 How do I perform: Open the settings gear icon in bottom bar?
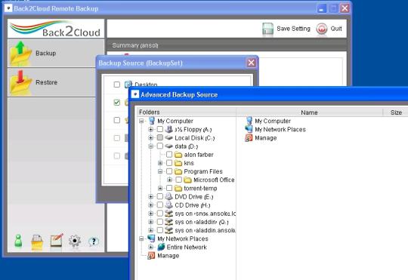pyautogui.click(x=75, y=241)
